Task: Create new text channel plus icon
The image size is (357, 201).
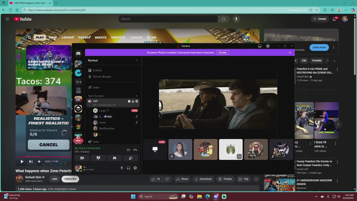Action: tap(136, 96)
